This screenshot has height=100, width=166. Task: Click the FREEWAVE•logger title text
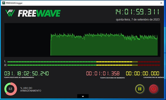[x=14, y=3]
